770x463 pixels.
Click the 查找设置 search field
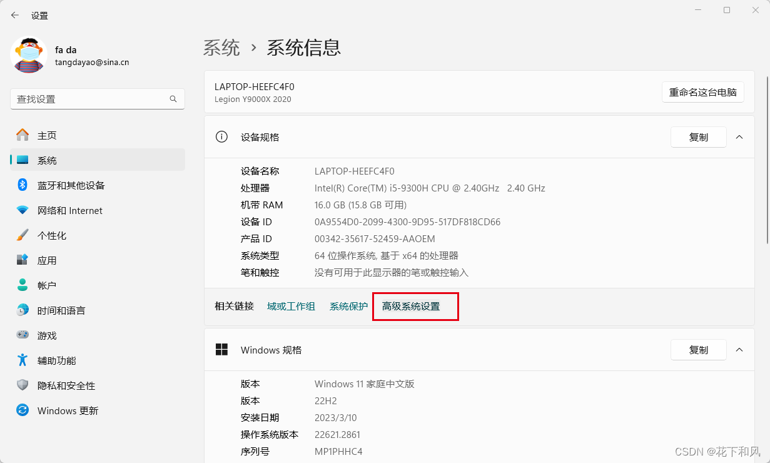coord(98,99)
